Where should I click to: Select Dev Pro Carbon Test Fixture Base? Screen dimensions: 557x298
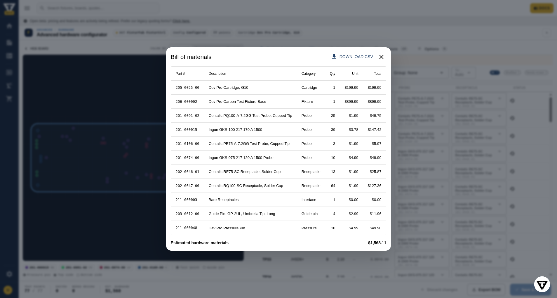237,102
